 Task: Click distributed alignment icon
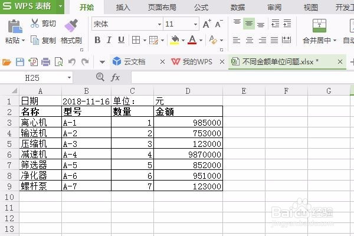[x=287, y=40]
